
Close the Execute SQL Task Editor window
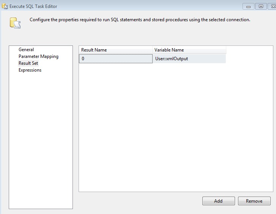click(x=273, y=6)
